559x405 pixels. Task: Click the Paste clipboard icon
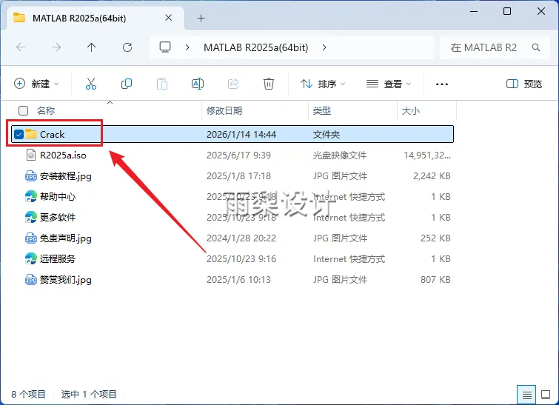tap(162, 84)
